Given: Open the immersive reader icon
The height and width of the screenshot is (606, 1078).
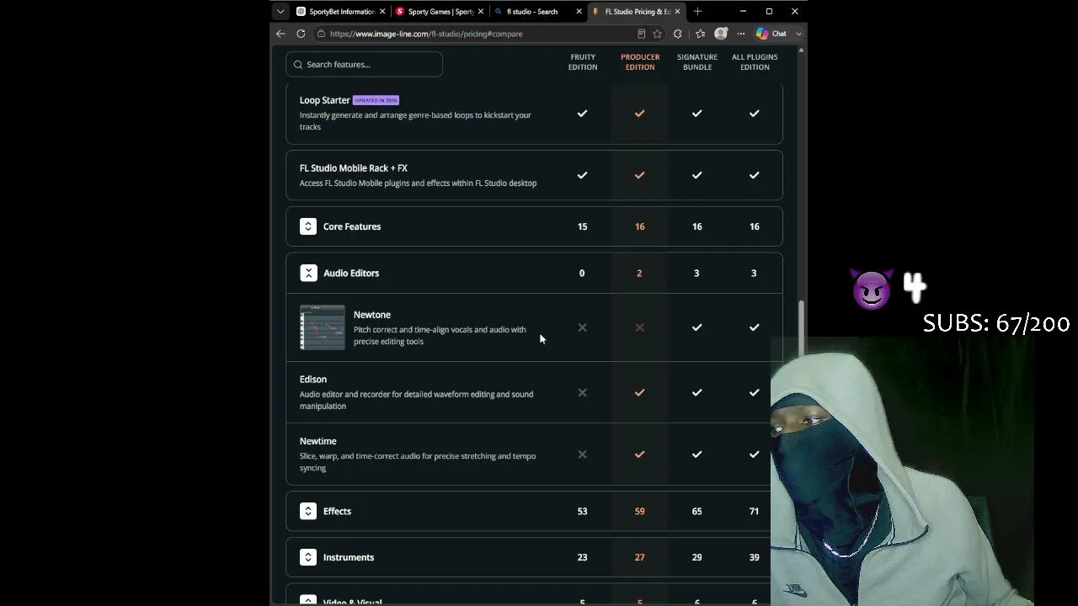Looking at the screenshot, I should coord(641,34).
